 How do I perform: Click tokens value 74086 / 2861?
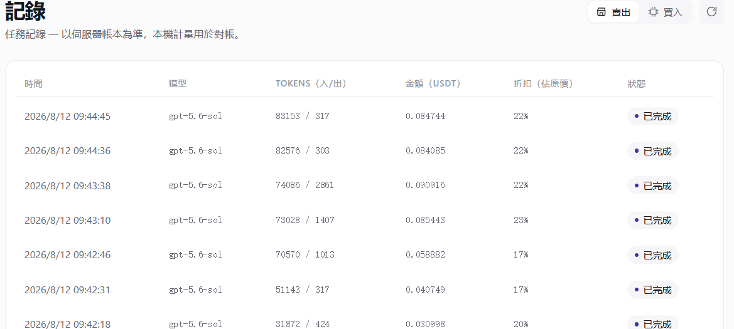click(305, 185)
